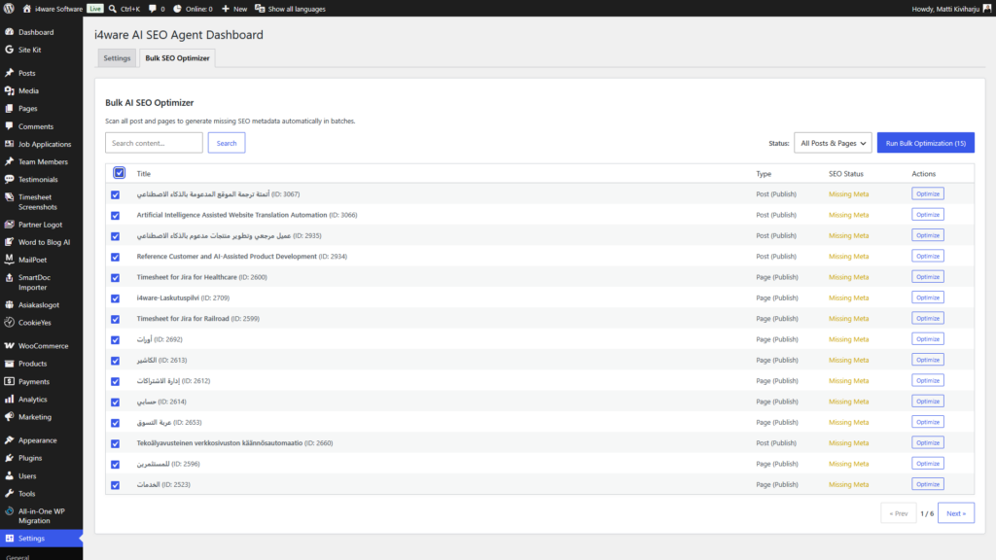Optimize the i4ware-Laskutuspilvi page

[x=927, y=297]
